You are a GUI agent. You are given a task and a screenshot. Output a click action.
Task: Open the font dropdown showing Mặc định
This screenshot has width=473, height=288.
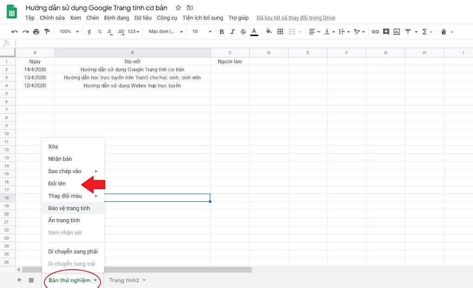(x=164, y=31)
